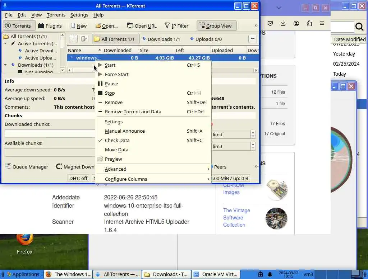This screenshot has height=279, width=368.
Task: Choose Force Start from context menu
Action: tap(153, 75)
